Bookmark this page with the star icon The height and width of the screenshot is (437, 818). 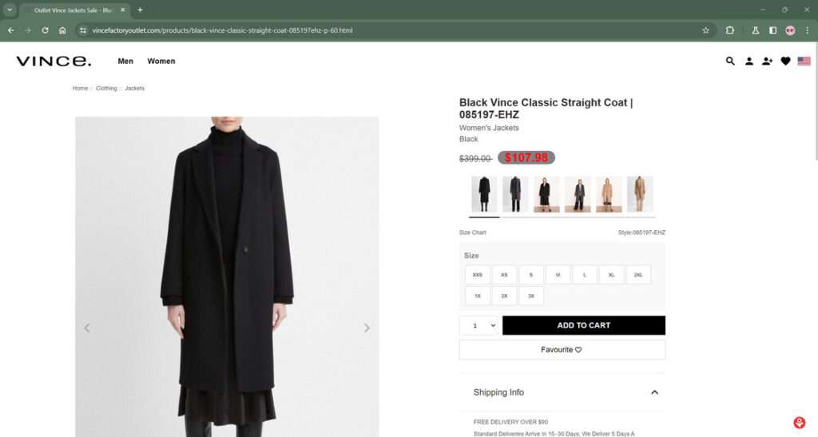[x=706, y=30]
